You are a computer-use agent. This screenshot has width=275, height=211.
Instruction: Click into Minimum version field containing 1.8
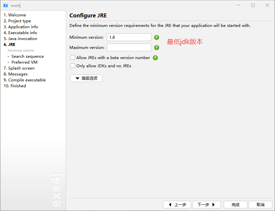pos(129,37)
